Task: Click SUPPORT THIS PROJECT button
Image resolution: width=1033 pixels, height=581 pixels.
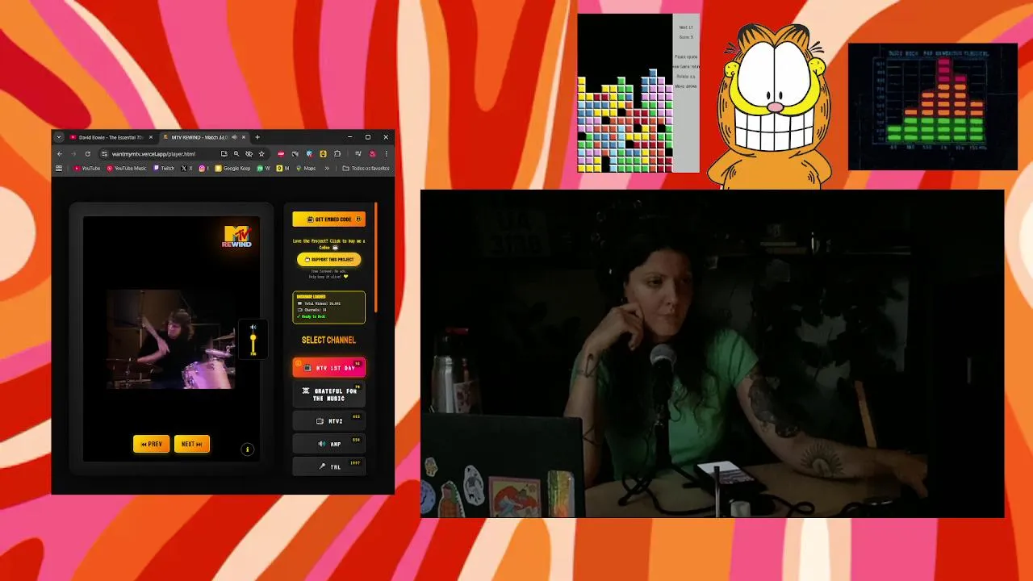Action: [328, 259]
